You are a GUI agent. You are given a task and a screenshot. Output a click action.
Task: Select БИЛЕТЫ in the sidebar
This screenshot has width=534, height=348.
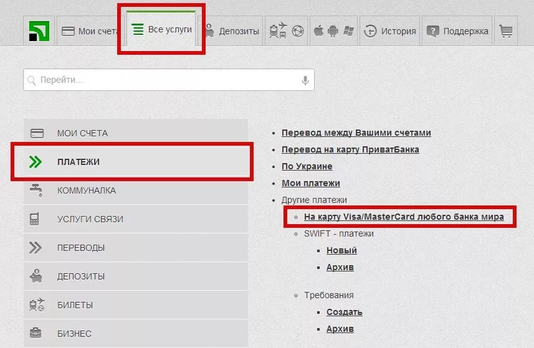pos(136,304)
